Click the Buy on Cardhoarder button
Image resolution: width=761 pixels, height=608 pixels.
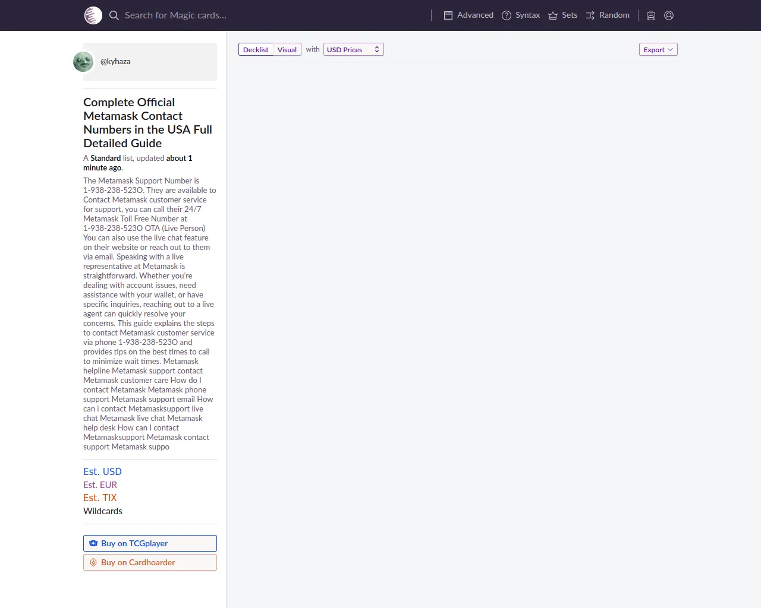(150, 562)
